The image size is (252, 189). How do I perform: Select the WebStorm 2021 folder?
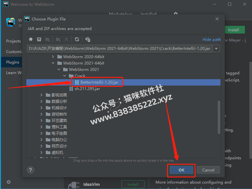click(81, 70)
